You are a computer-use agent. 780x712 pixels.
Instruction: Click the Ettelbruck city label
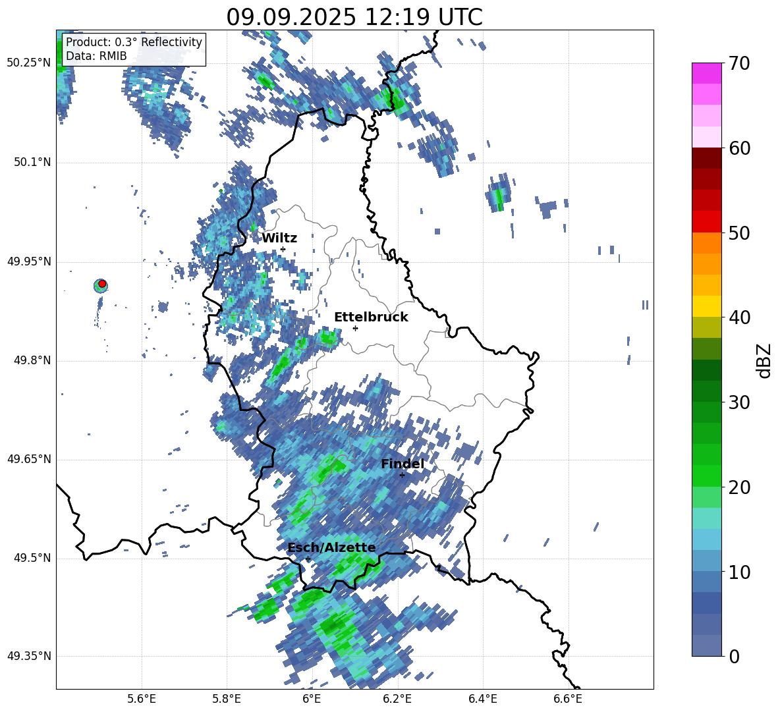[371, 317]
